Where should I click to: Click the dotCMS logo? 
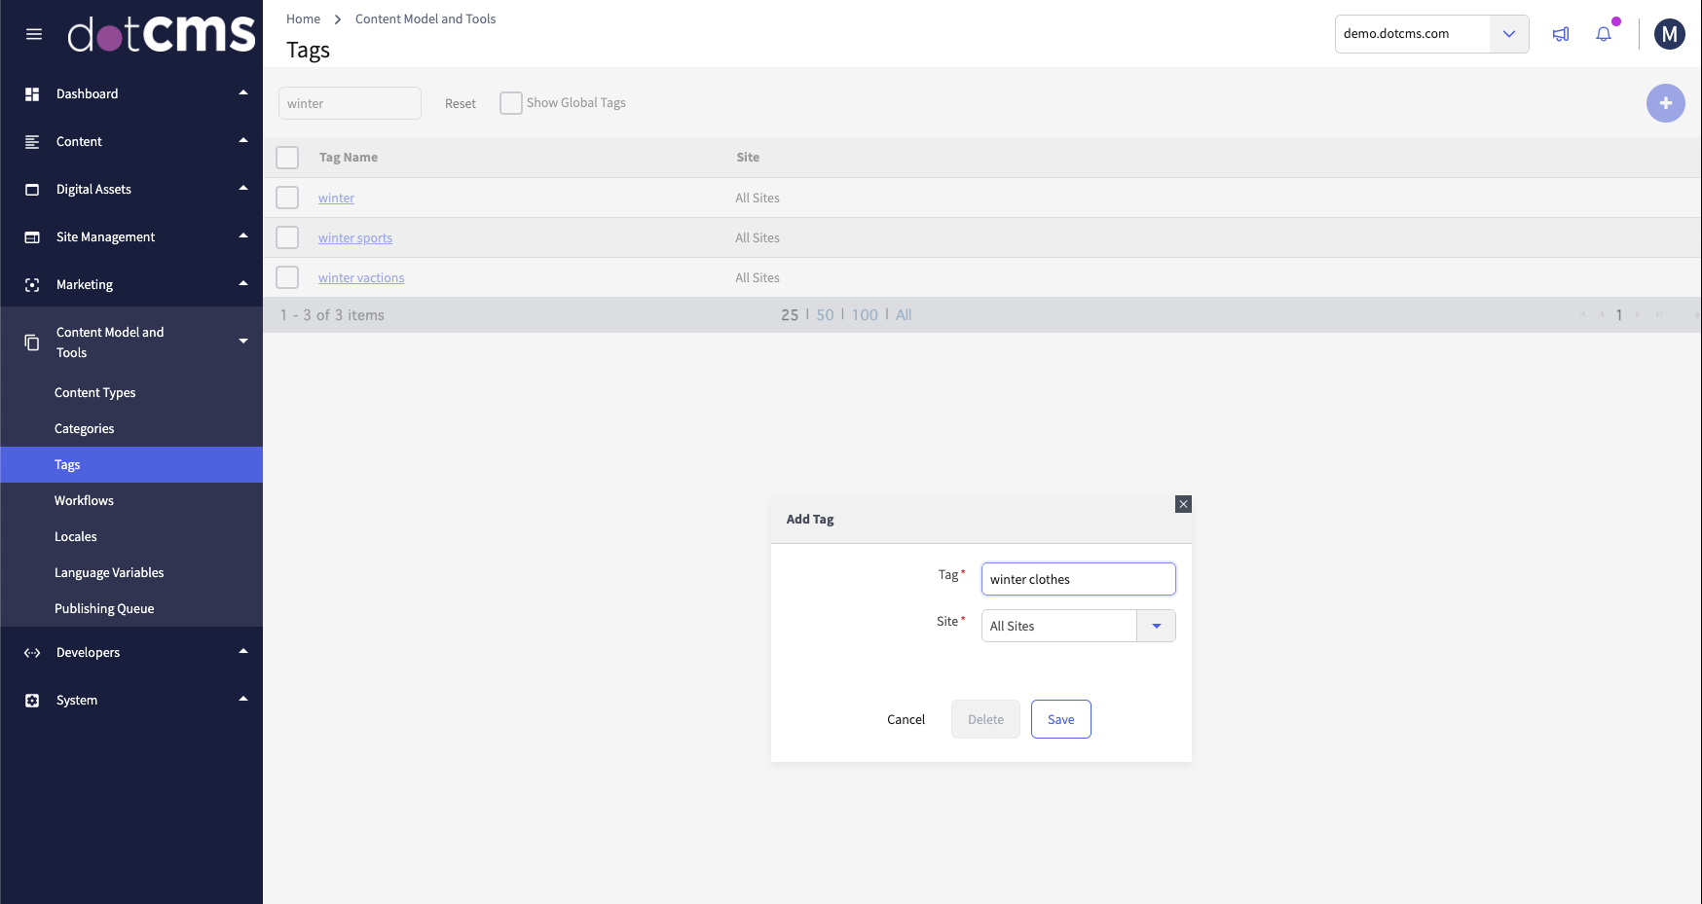[161, 33]
